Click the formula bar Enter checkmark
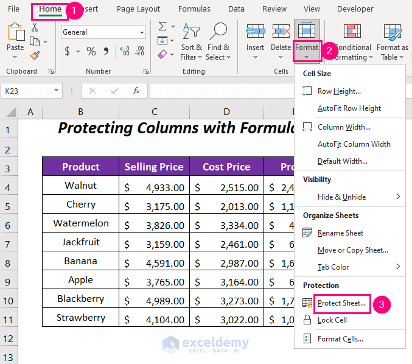Screen dimensions: 412x364 114,91
